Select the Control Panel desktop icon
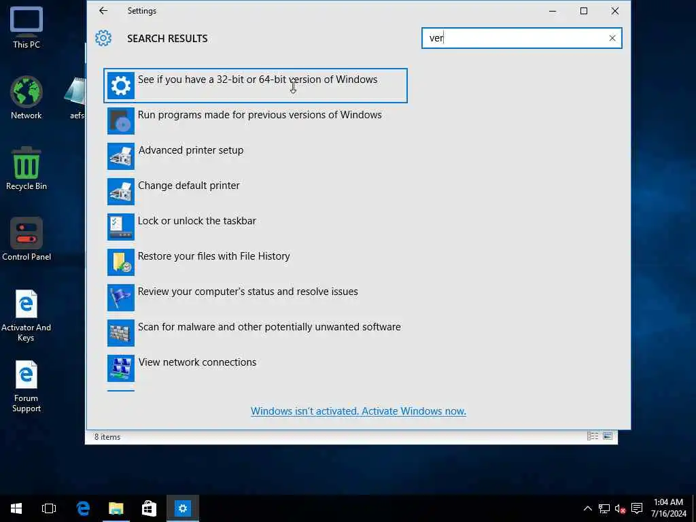 pyautogui.click(x=27, y=239)
